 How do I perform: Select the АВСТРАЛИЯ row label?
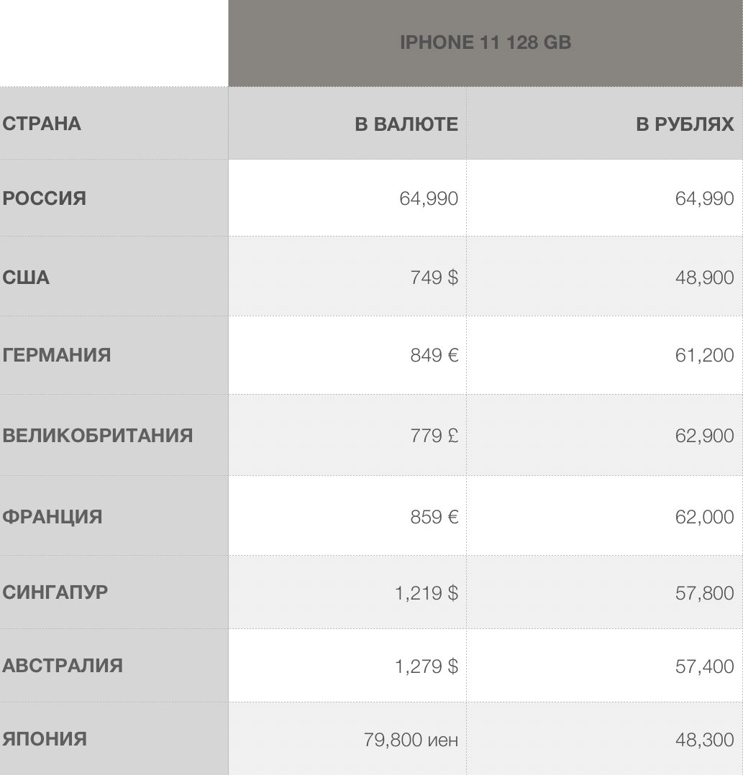(x=62, y=666)
